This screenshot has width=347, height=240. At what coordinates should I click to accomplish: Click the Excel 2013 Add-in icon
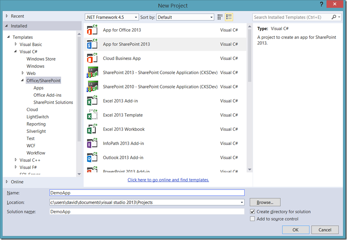point(92,101)
